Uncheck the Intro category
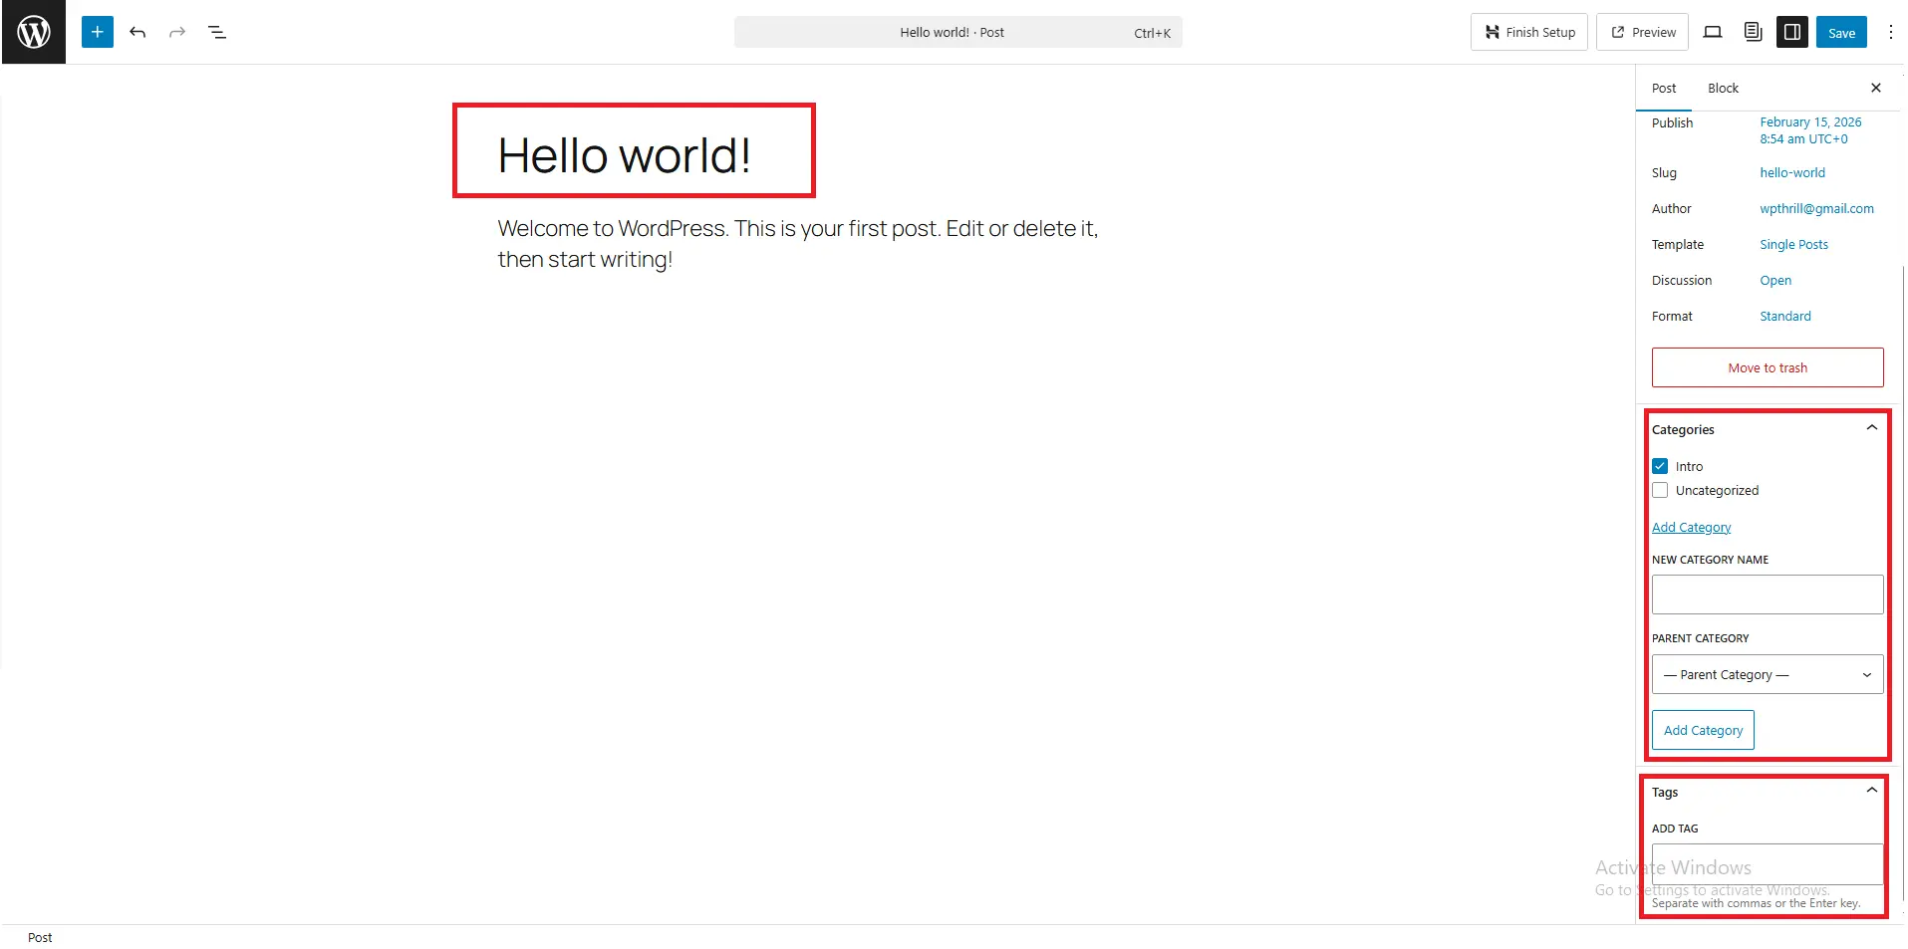 pos(1660,465)
